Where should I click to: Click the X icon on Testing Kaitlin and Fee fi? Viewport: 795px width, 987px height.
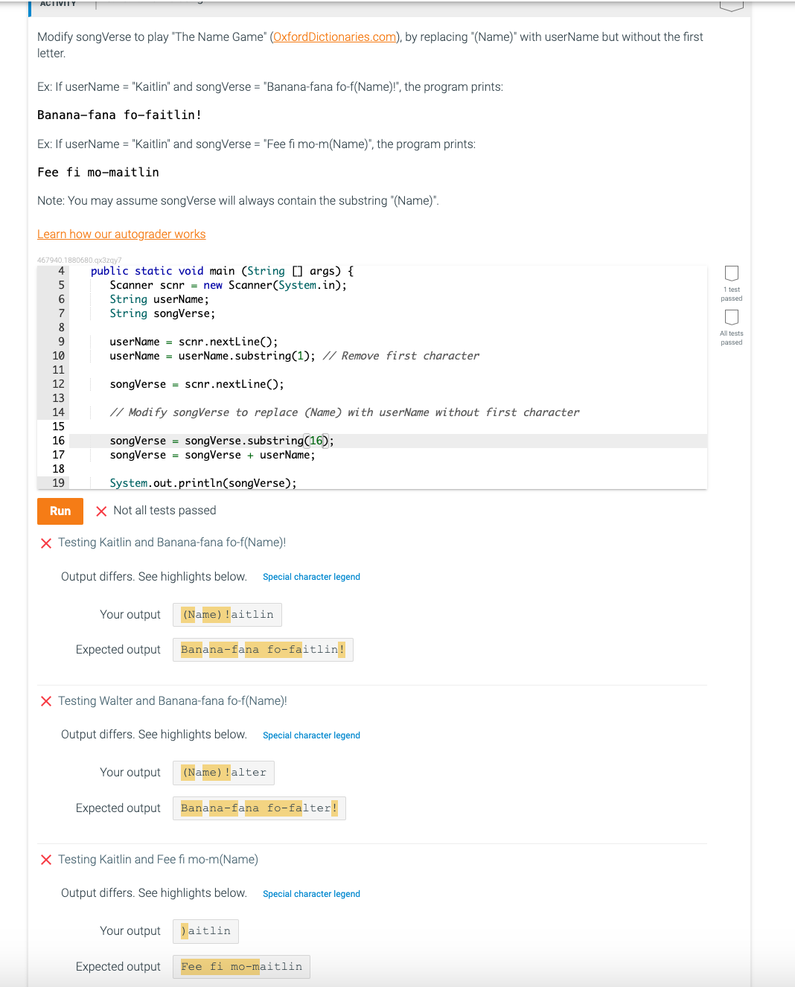[x=46, y=860]
